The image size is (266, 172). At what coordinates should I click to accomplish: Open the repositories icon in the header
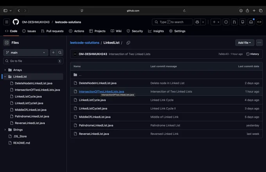tap(243, 22)
